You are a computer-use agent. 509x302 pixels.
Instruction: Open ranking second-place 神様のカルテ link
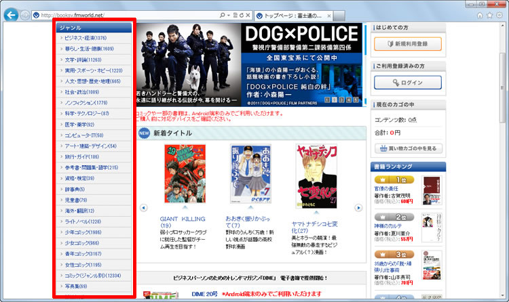point(388,226)
